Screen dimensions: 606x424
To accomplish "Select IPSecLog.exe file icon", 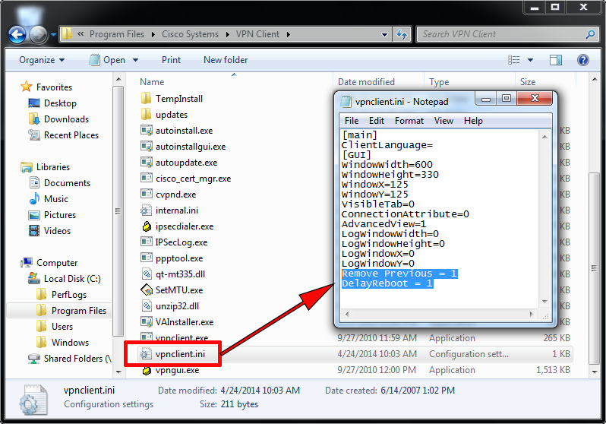I will pos(146,242).
